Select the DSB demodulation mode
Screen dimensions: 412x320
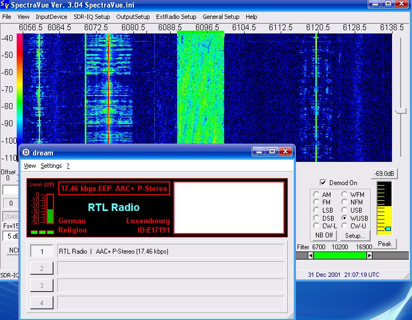tap(316, 218)
